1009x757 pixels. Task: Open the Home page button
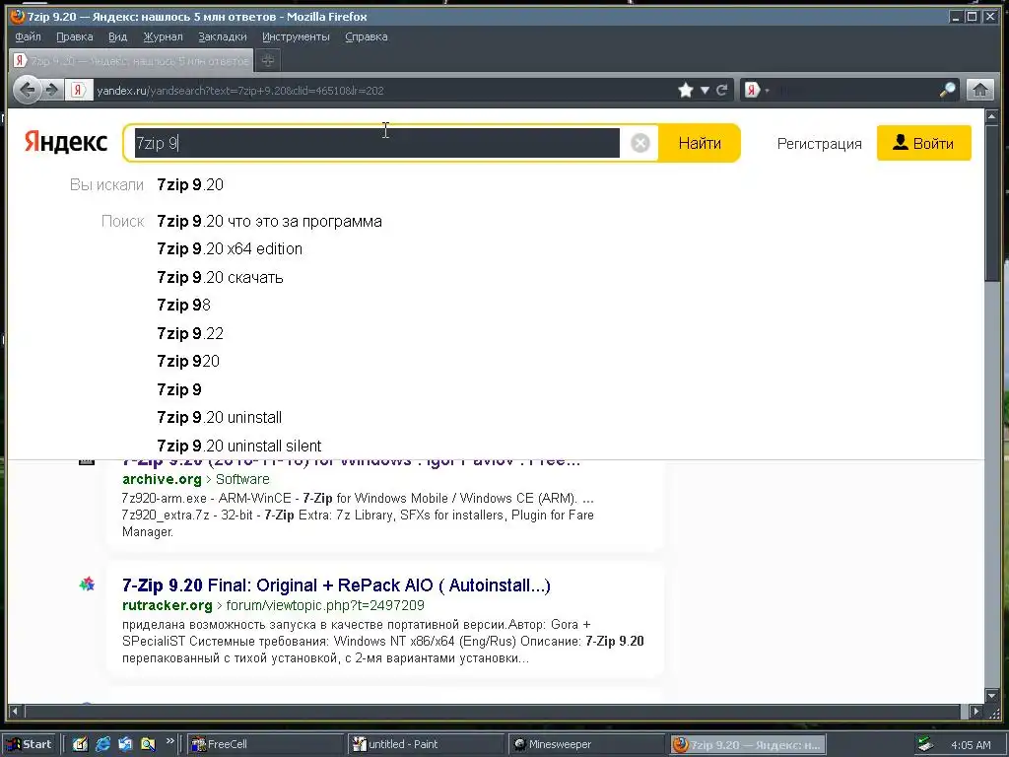[x=980, y=90]
